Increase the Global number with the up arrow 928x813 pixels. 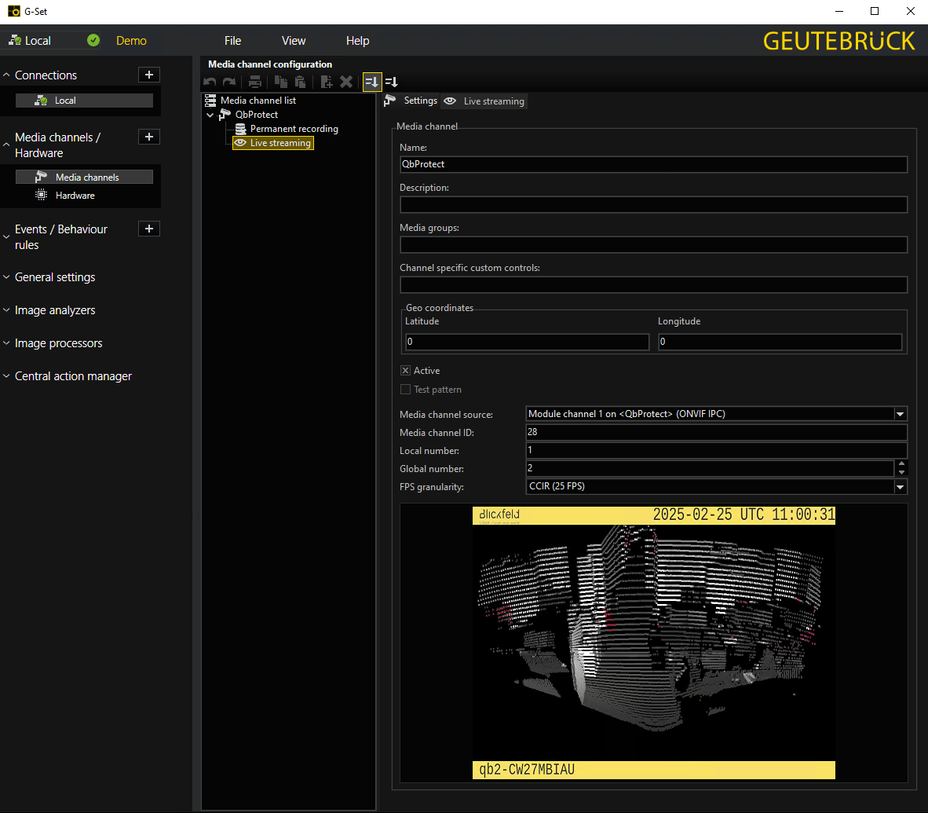pyautogui.click(x=901, y=464)
